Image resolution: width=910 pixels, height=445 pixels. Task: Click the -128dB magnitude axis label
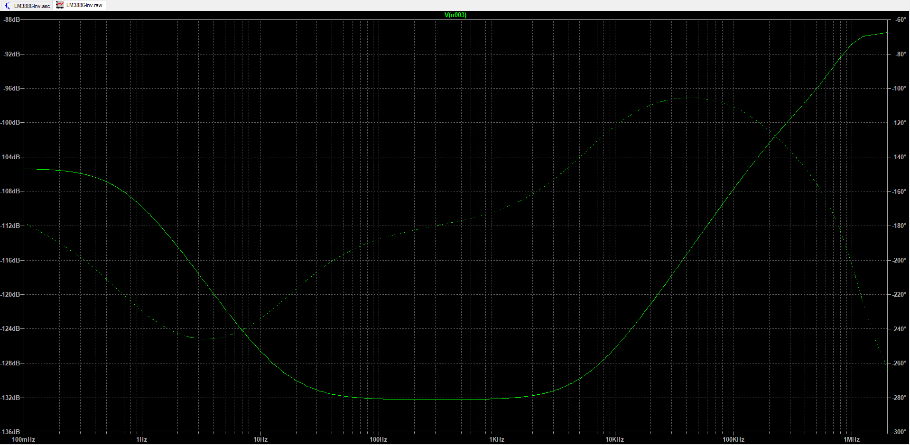(x=10, y=363)
